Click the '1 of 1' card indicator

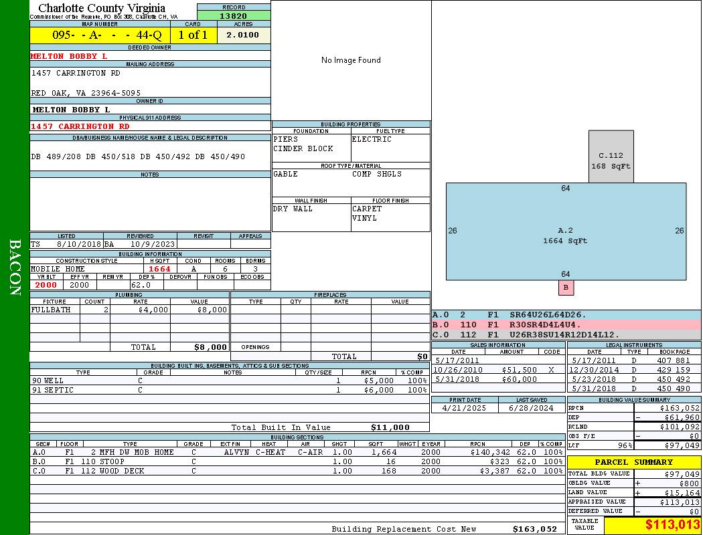[193, 35]
